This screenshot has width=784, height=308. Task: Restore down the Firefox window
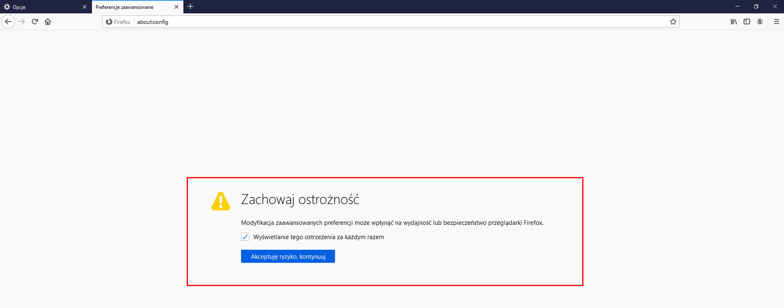[x=756, y=6]
